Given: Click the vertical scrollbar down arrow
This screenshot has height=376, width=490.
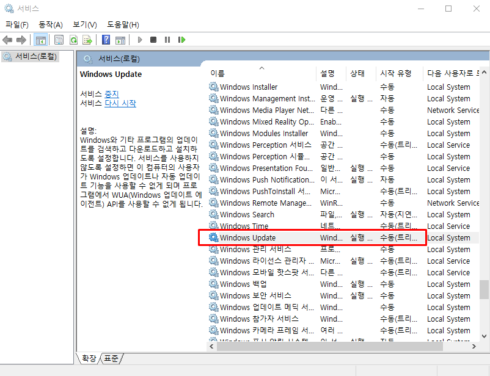Looking at the screenshot, I should 484,336.
